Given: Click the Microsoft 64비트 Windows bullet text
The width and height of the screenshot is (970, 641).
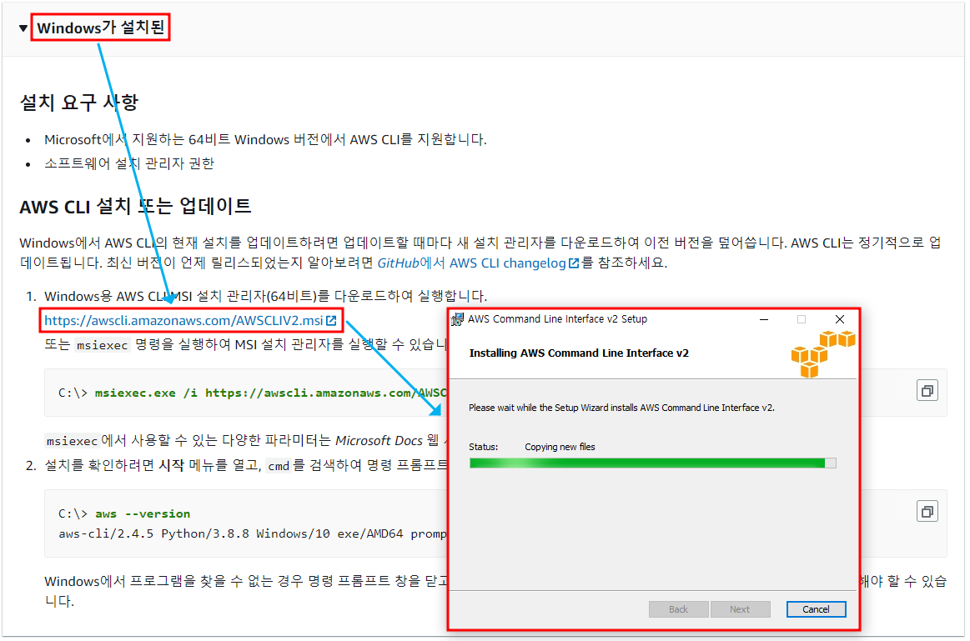Looking at the screenshot, I should [265, 140].
